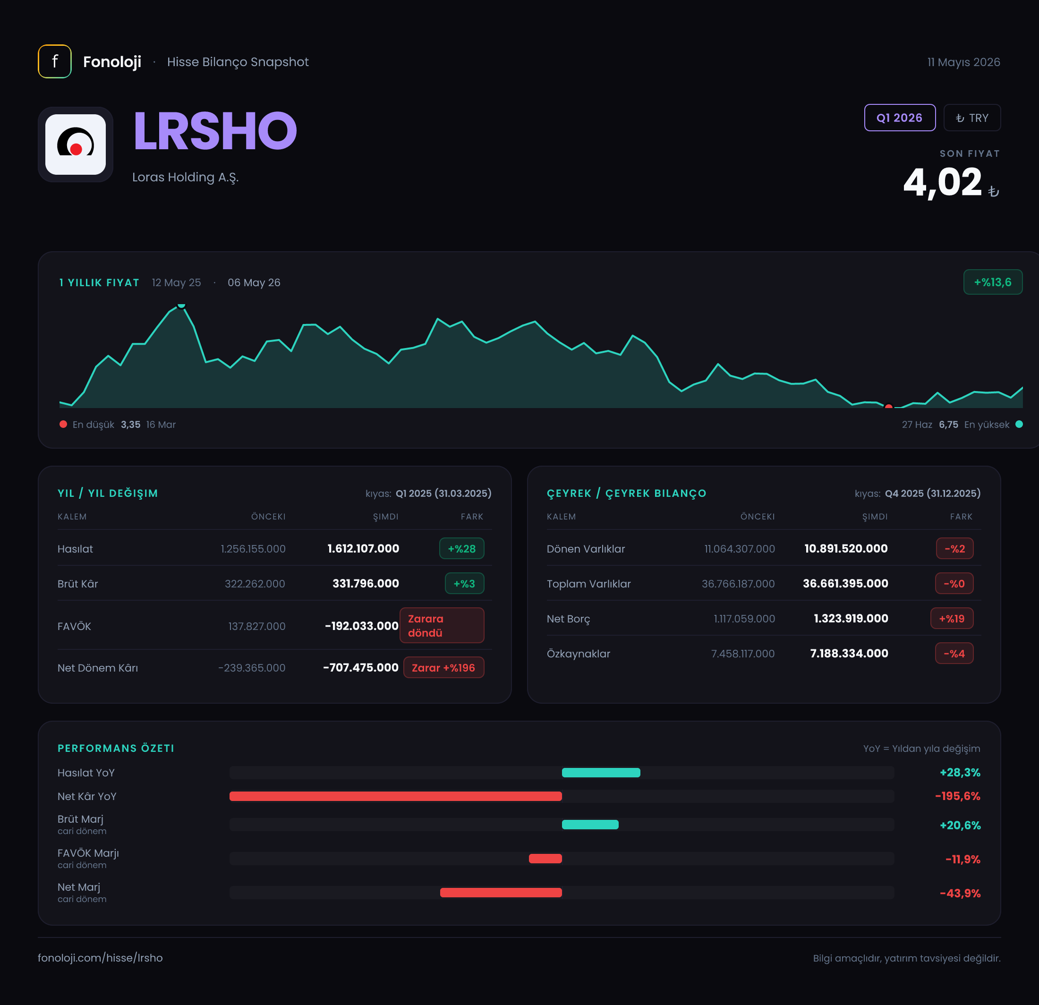This screenshot has height=1005, width=1039.
Task: Click the LRSHO ticker title
Action: [x=215, y=131]
